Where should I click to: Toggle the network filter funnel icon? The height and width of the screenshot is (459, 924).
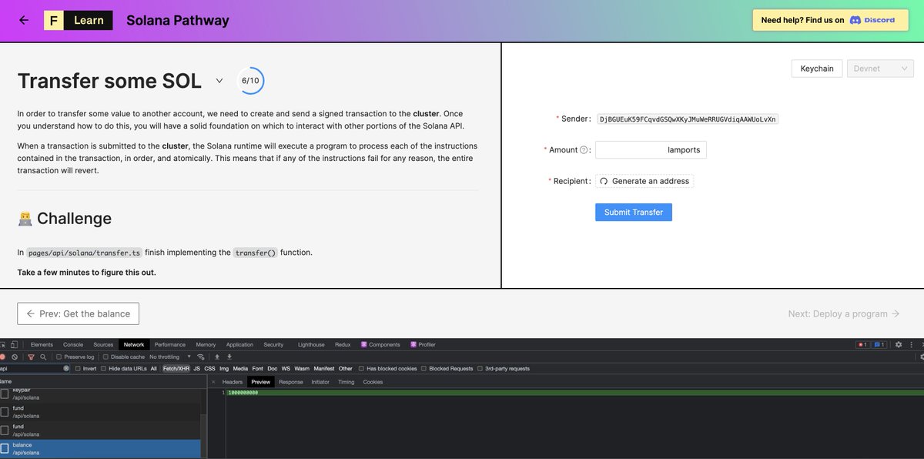pyautogui.click(x=31, y=357)
